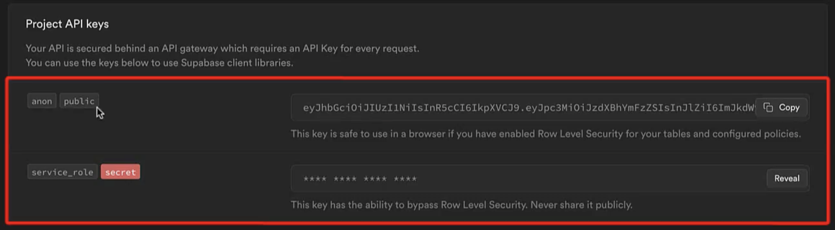Image resolution: width=835 pixels, height=230 pixels.
Task: Click the Supabase client libraries sentence
Action: click(159, 63)
